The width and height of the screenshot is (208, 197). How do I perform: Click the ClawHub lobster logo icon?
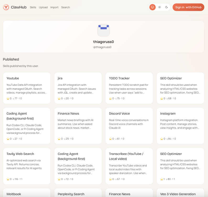[x=6, y=7]
